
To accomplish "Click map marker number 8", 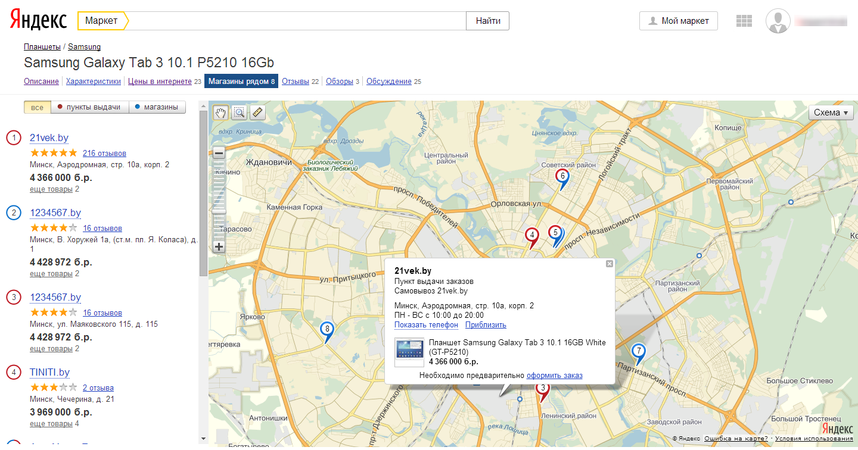I will [x=327, y=329].
